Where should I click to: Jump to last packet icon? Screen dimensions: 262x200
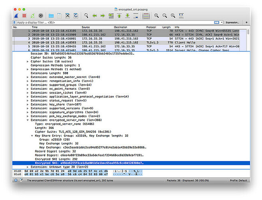(x=127, y=16)
